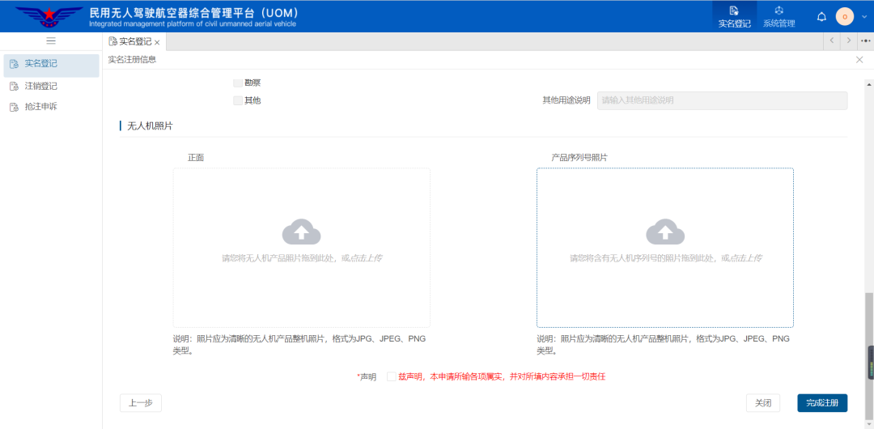Click the 正面 upload cloud icon
The height and width of the screenshot is (429, 874).
[x=301, y=232]
